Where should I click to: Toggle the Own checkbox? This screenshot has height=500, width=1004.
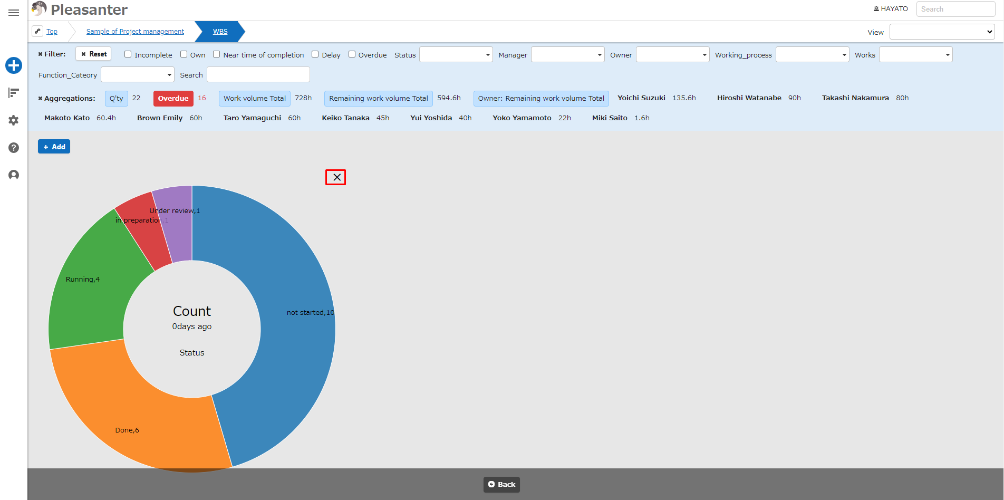[184, 54]
